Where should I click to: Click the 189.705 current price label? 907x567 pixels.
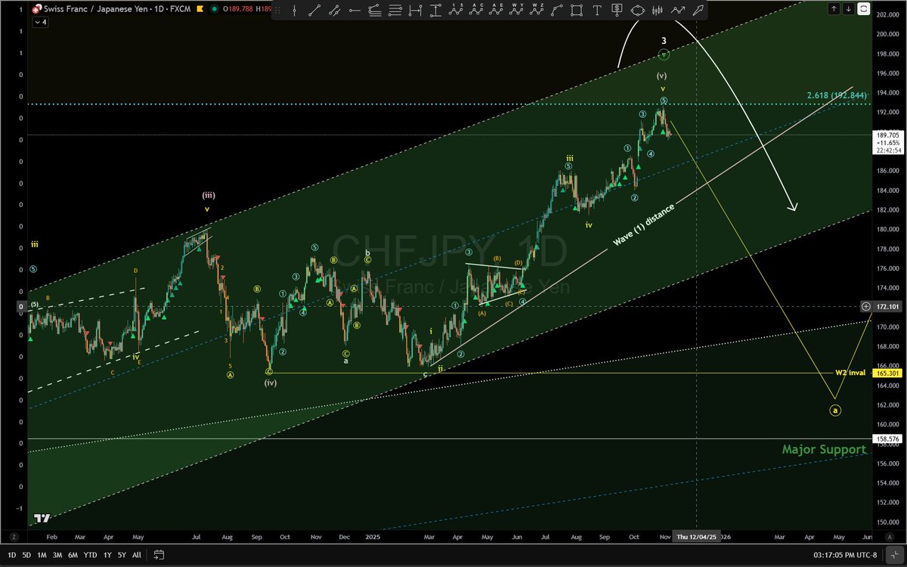(x=888, y=134)
